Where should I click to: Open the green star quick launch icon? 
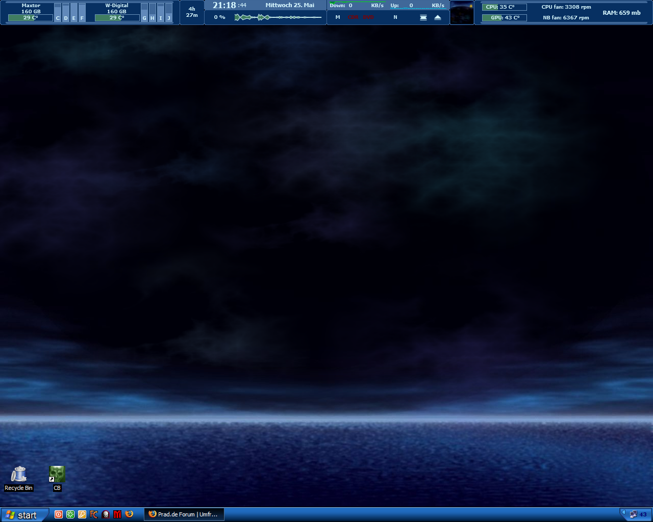point(70,514)
